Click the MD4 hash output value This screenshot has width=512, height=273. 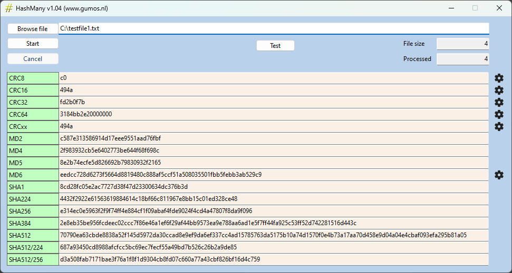[x=273, y=150]
